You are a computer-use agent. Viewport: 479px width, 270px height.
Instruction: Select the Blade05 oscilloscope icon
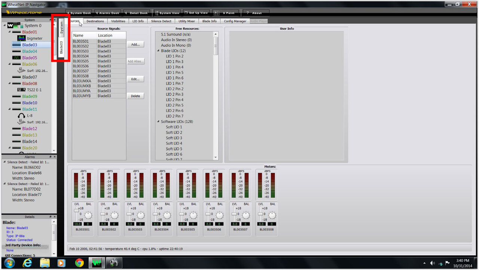coord(16,58)
